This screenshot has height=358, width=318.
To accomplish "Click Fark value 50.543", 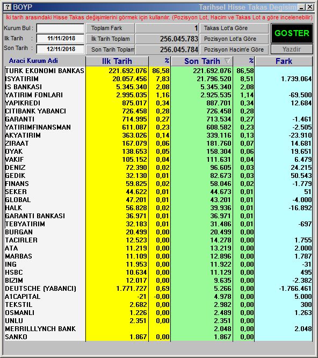I will [x=301, y=176].
